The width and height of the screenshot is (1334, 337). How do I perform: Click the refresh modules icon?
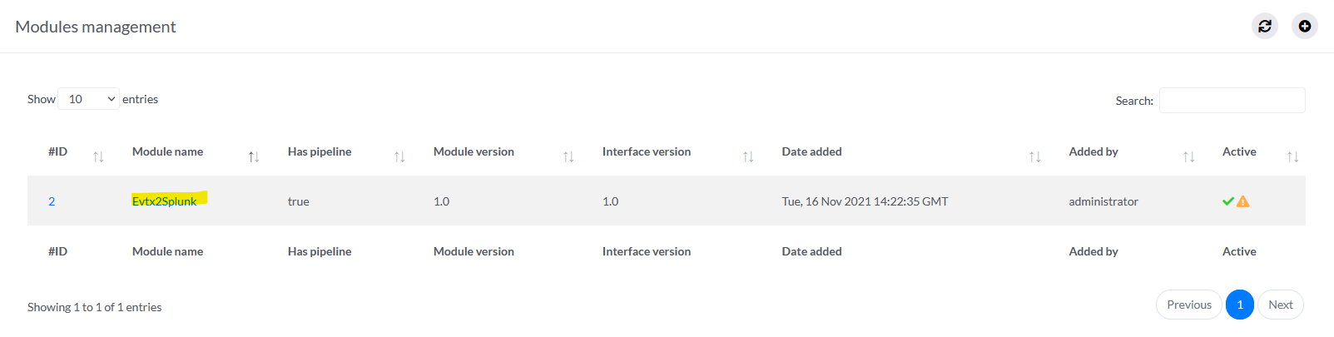click(x=1264, y=26)
